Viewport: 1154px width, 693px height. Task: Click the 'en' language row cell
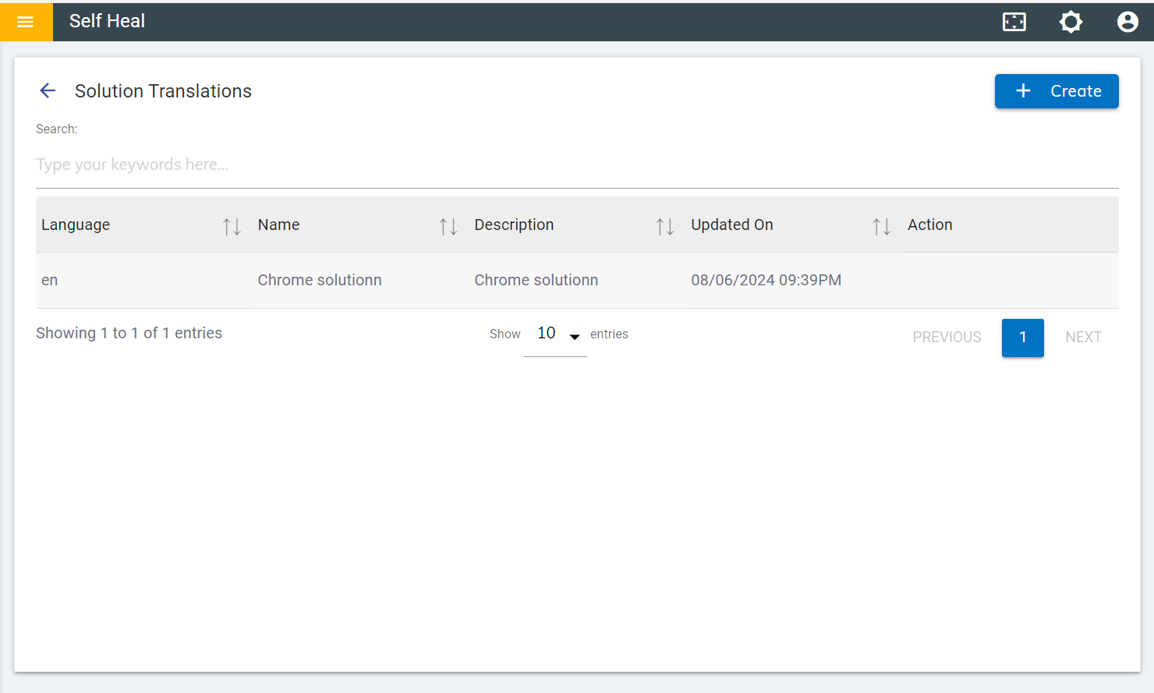50,281
